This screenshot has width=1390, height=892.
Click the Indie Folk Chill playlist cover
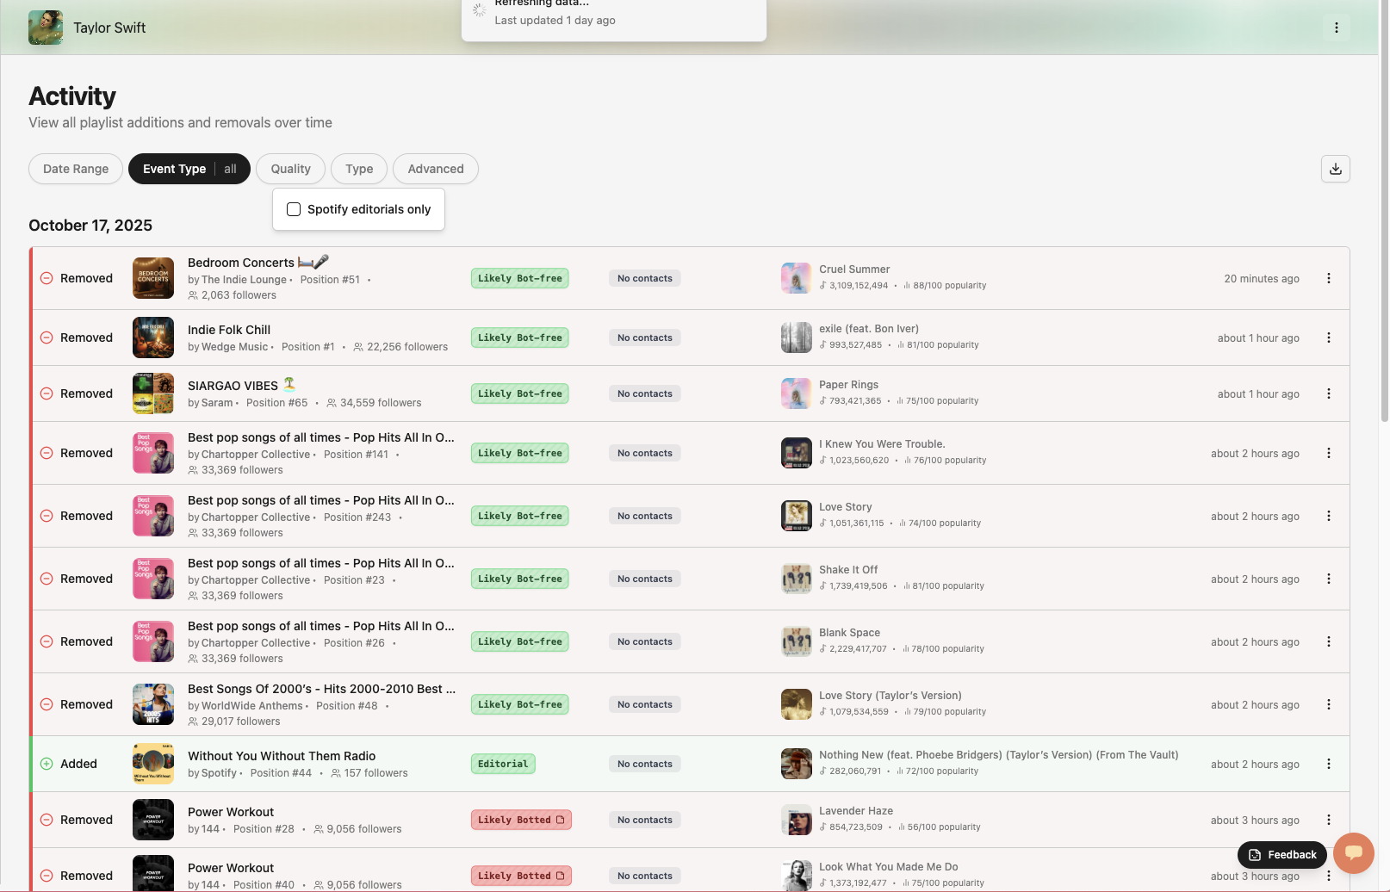point(153,338)
